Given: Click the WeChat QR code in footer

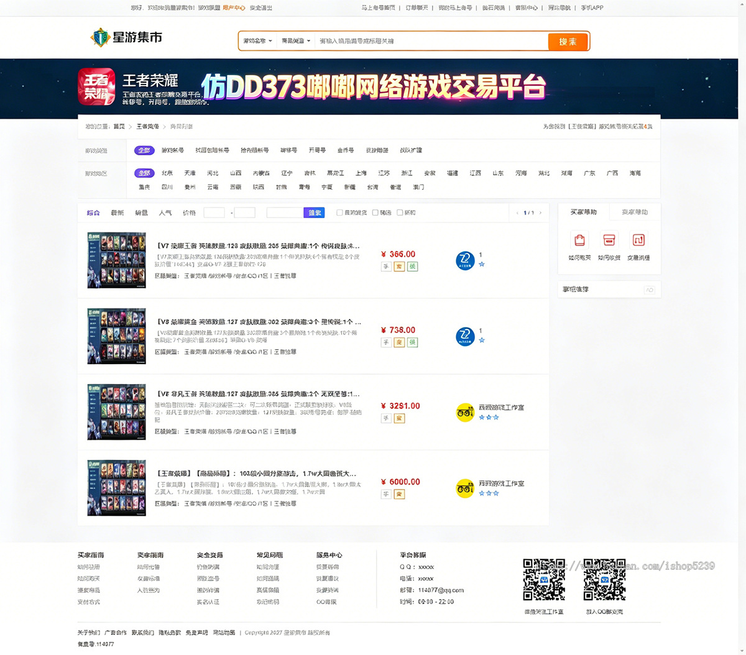Looking at the screenshot, I should pyautogui.click(x=544, y=579).
